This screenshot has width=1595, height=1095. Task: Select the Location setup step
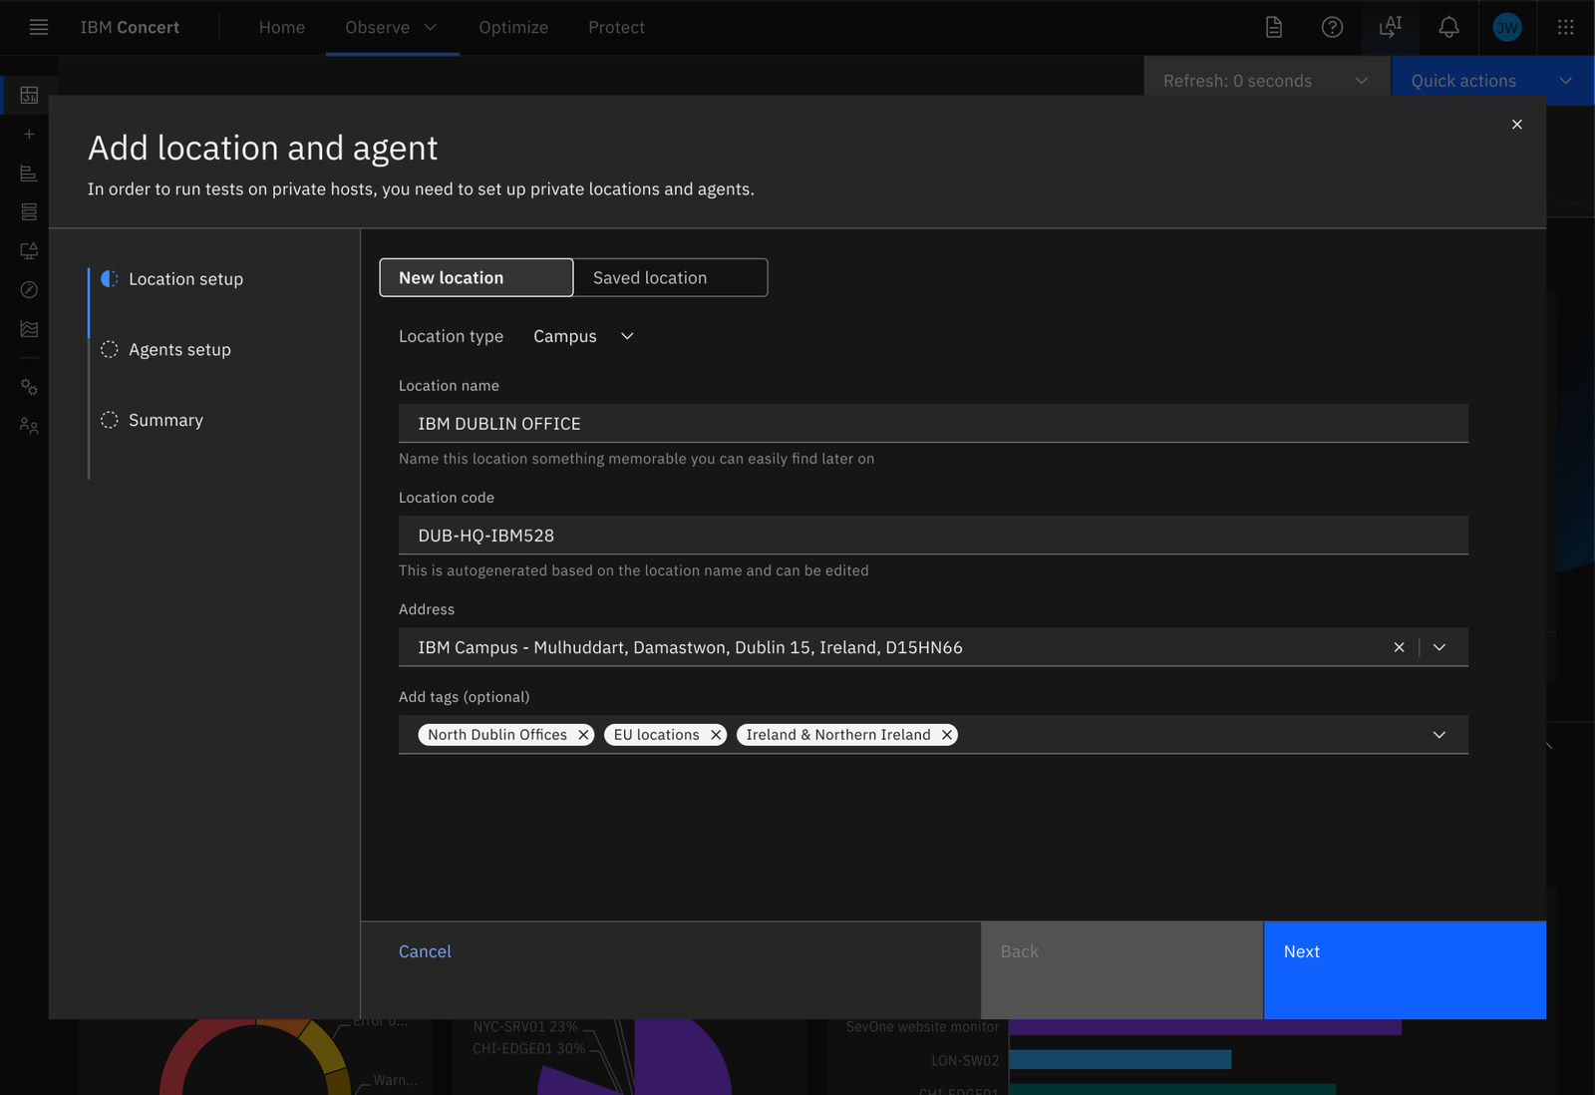point(172,279)
